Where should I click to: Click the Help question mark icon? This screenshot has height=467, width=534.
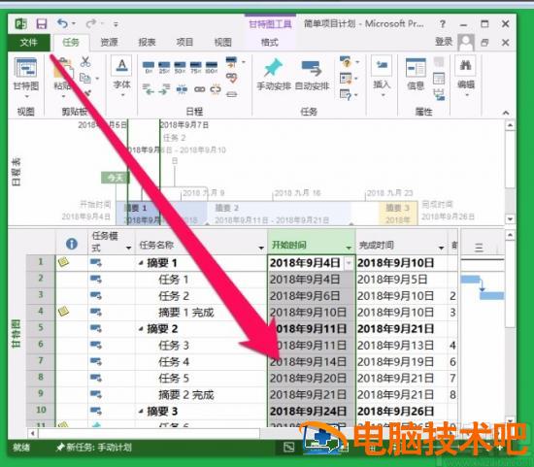[x=442, y=24]
